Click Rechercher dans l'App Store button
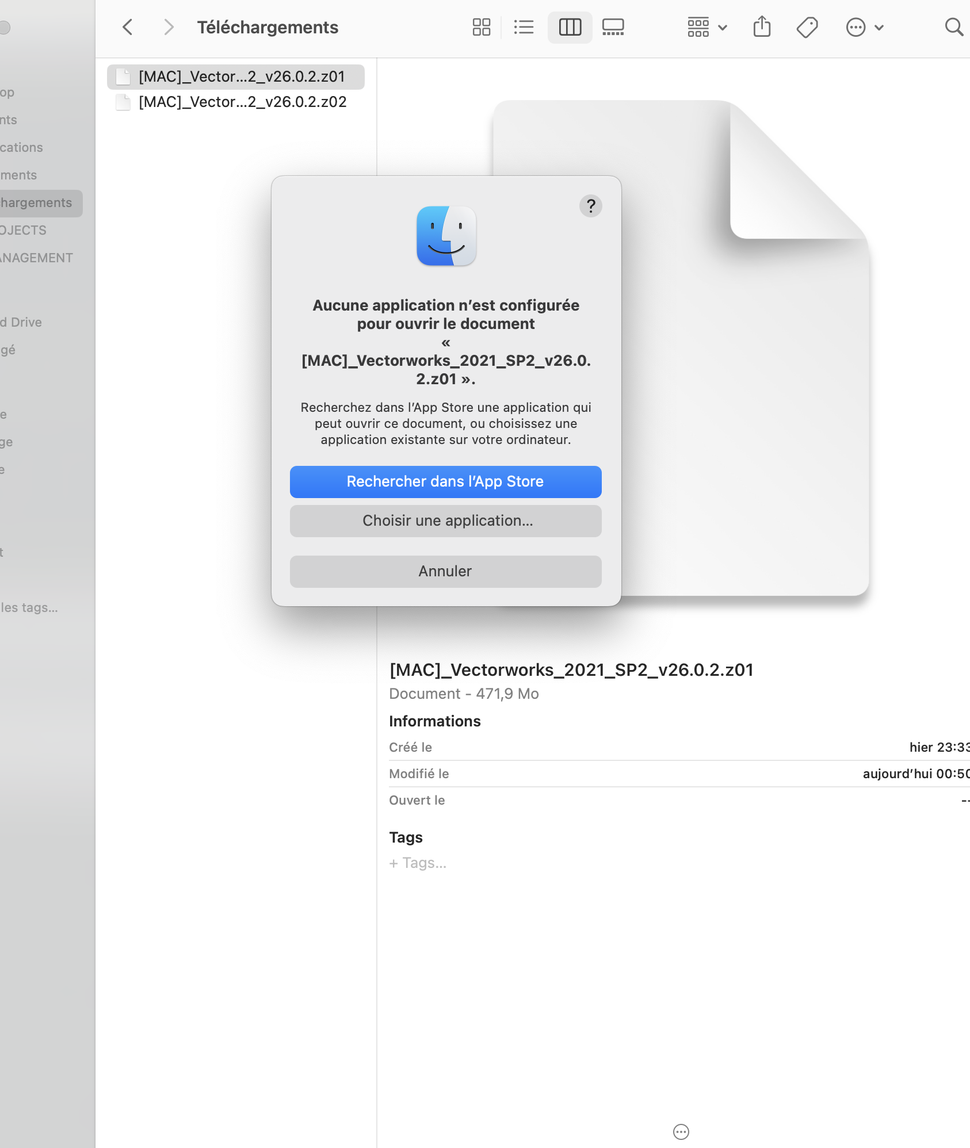 pos(446,482)
